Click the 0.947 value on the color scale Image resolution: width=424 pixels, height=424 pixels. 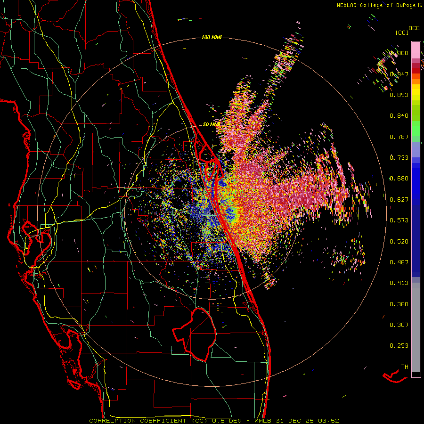(400, 74)
